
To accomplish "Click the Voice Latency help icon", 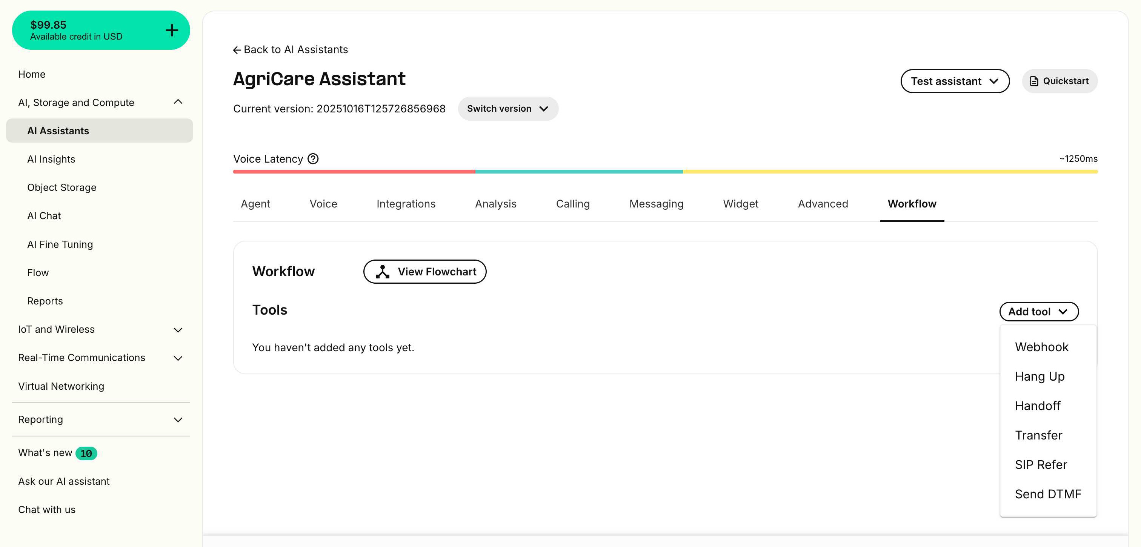I will pos(313,158).
